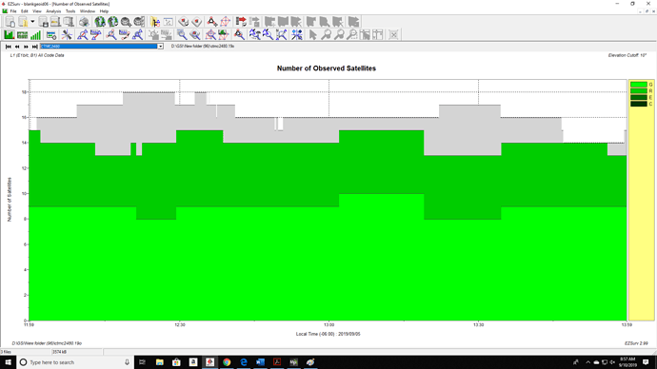Open the View menu
657x369 pixels.
click(37, 11)
